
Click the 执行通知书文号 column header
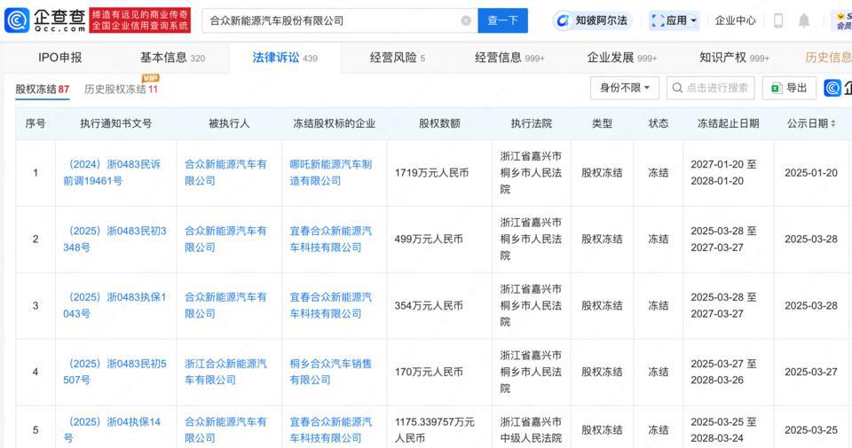coord(115,124)
